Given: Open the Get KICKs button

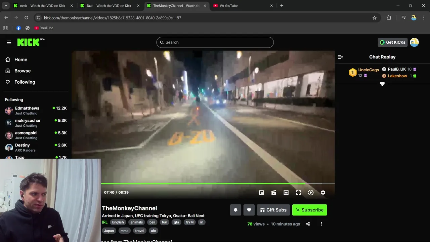Looking at the screenshot, I should 393,42.
